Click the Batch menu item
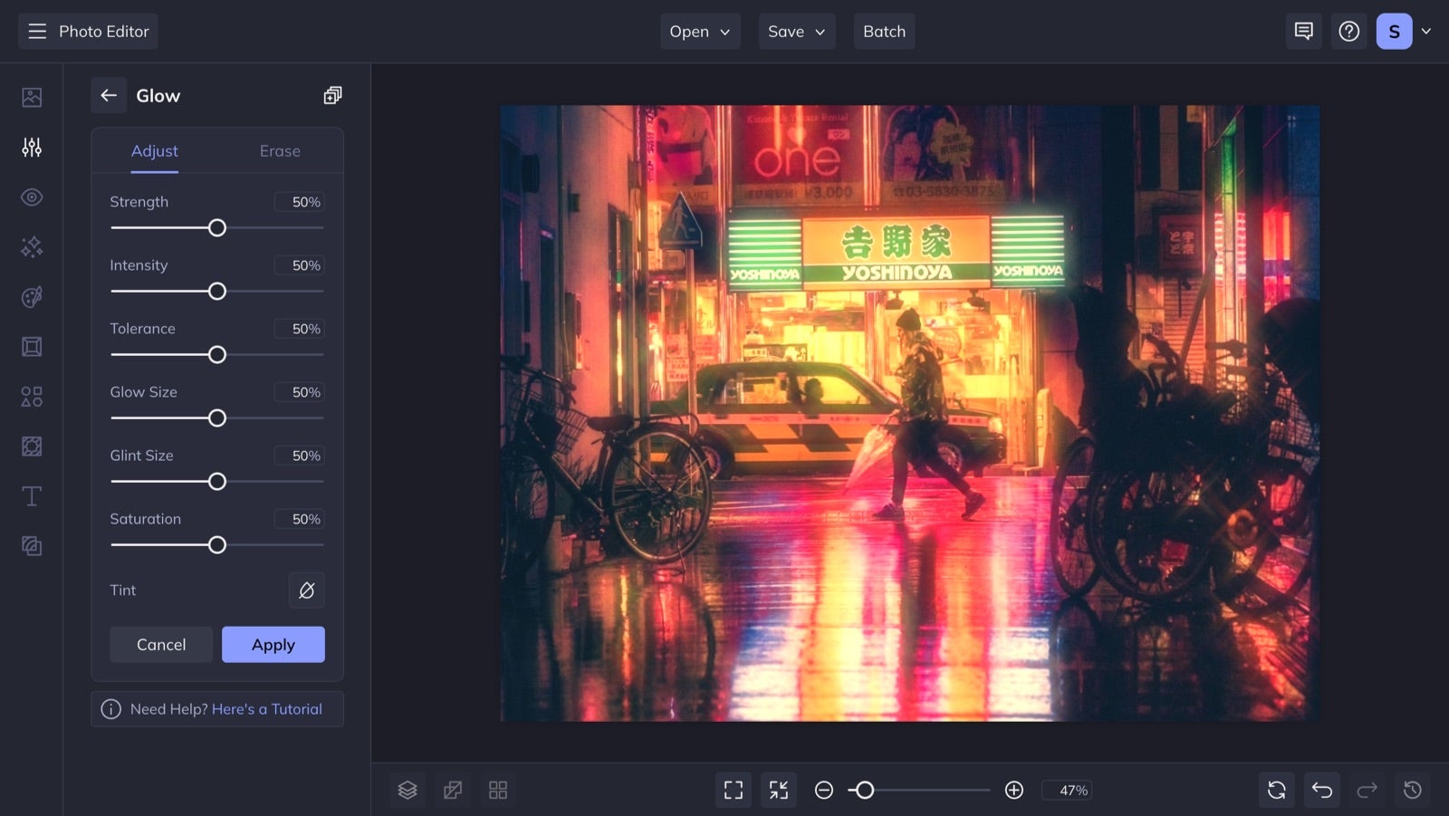 pyautogui.click(x=884, y=31)
